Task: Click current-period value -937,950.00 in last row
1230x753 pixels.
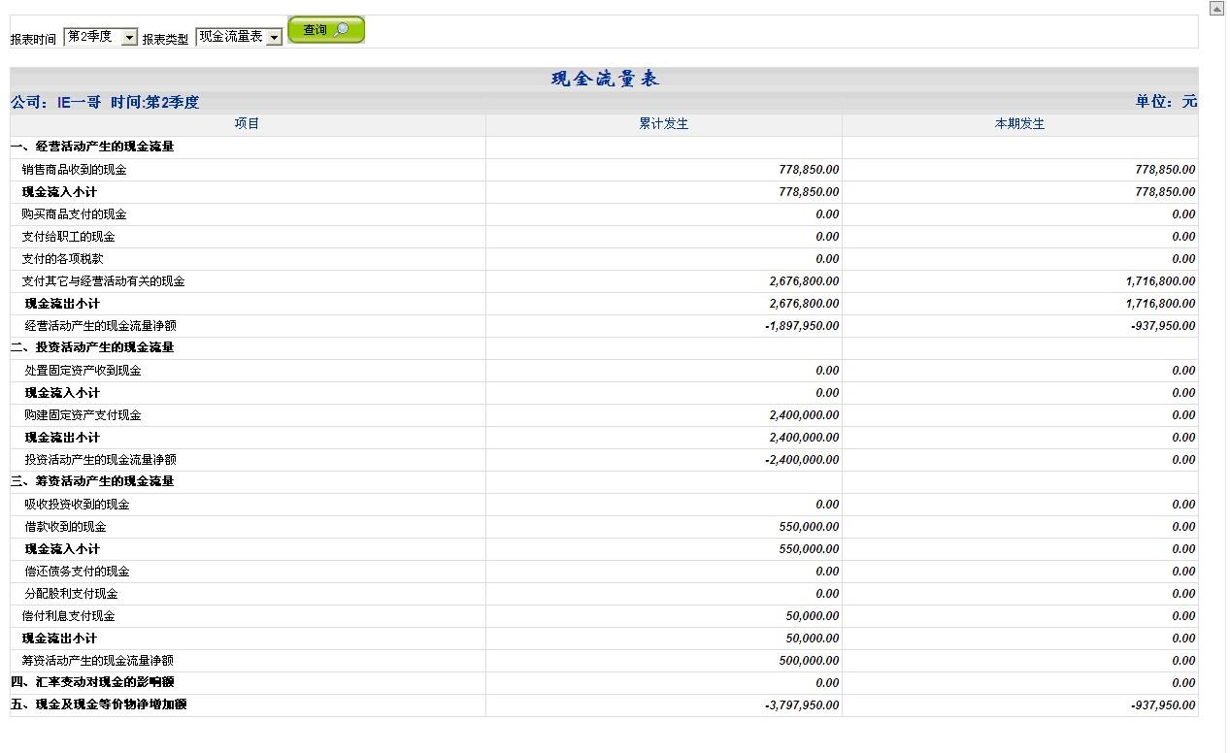Action: [1163, 705]
